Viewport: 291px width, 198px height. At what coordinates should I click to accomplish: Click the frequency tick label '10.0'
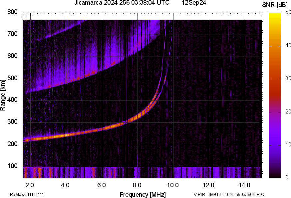(x=173, y=185)
